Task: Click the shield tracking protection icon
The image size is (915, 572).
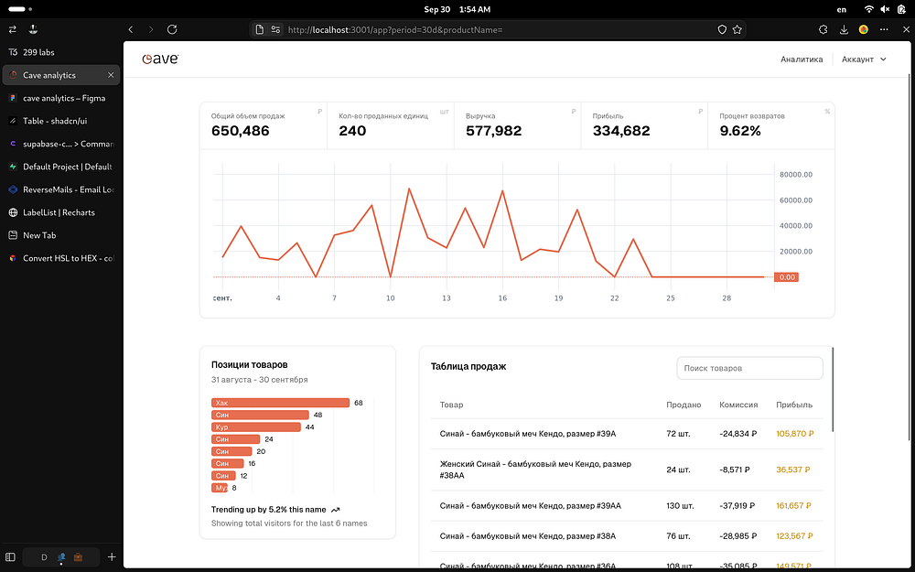Action: (722, 29)
